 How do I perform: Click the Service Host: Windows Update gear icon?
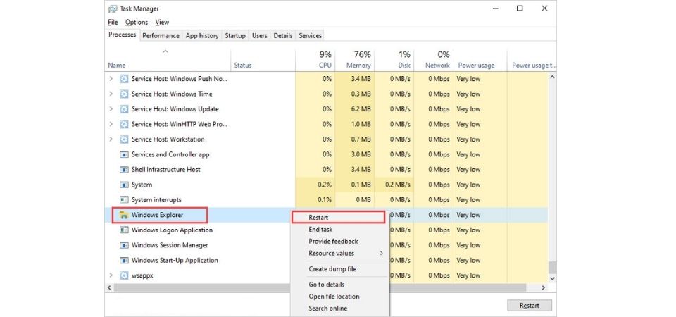(x=124, y=109)
